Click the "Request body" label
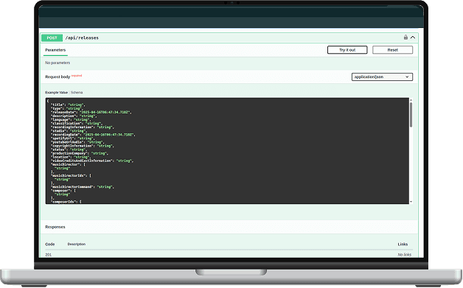This screenshot has height=288, width=463. [58, 77]
